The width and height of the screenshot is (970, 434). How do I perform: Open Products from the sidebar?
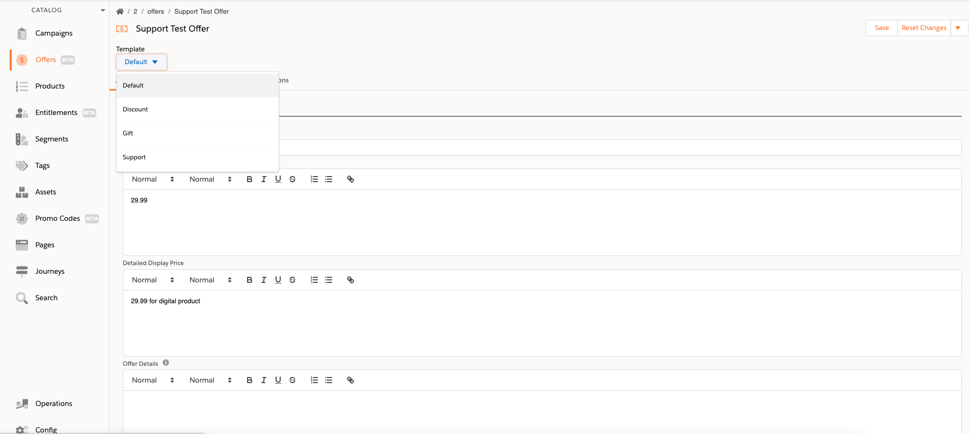point(50,86)
